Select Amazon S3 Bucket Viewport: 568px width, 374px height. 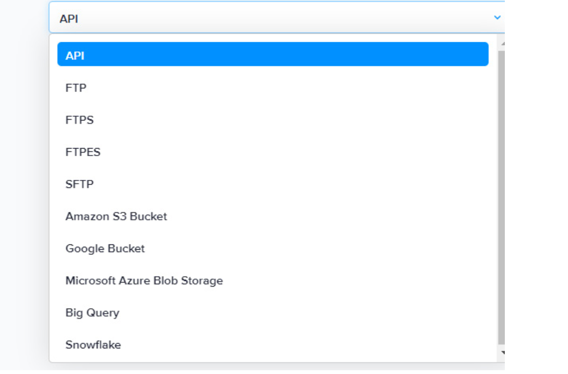116,216
